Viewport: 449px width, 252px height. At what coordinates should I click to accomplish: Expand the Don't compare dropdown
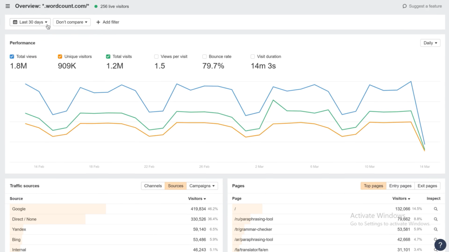[72, 22]
